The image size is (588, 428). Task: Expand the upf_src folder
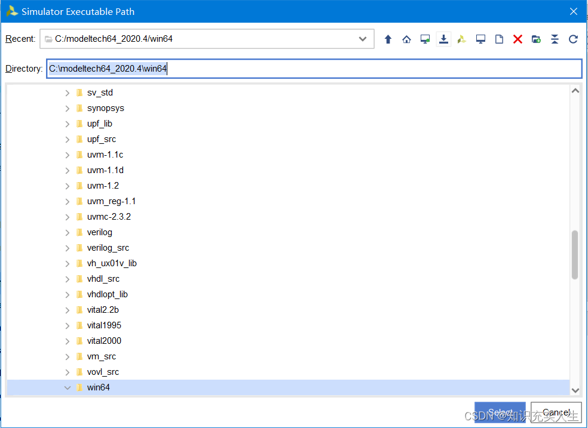(x=67, y=139)
